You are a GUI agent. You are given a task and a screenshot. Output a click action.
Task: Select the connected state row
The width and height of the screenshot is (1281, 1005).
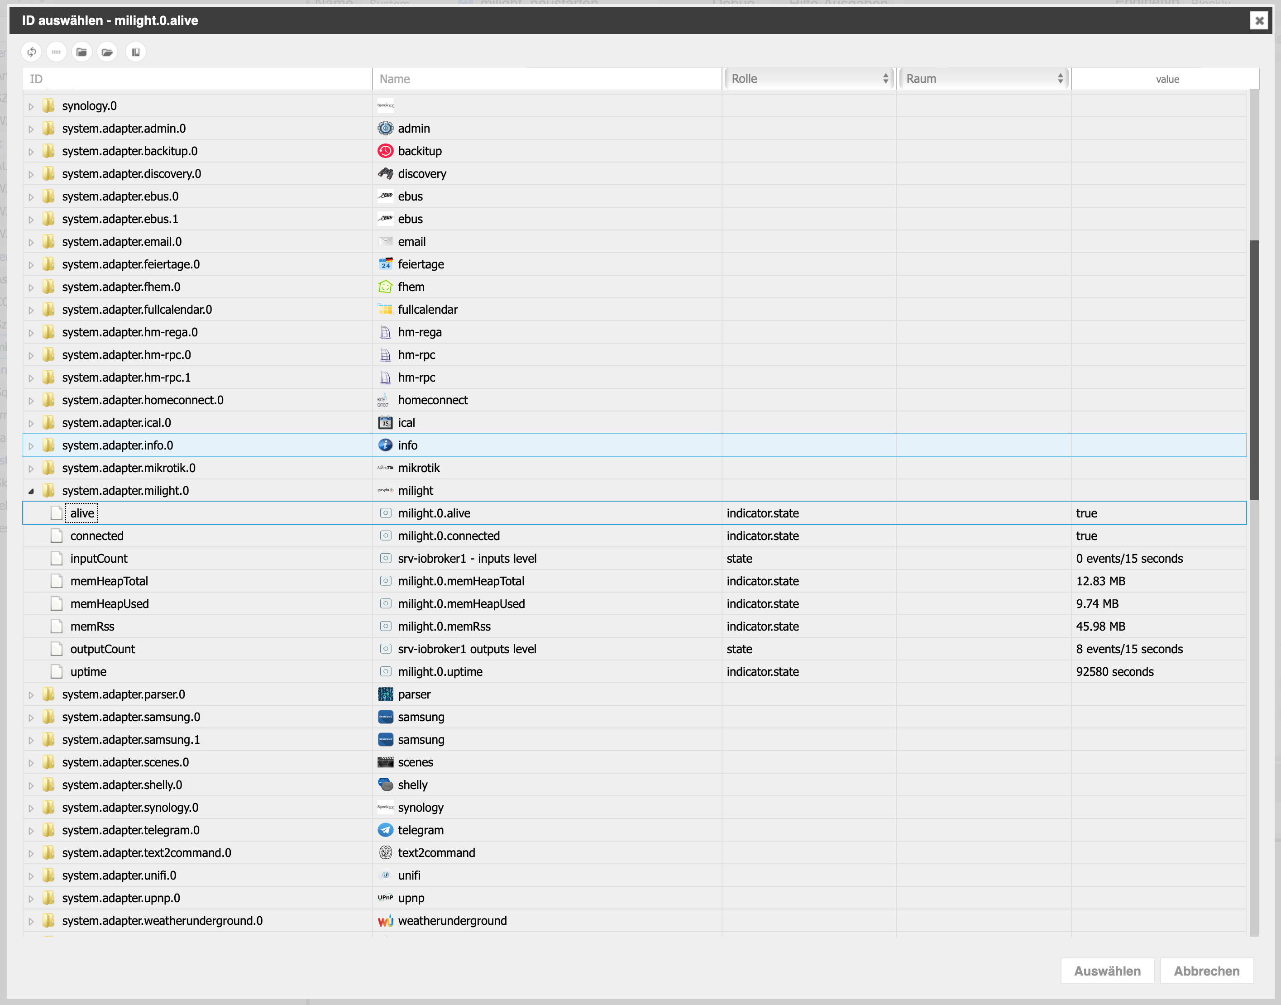pos(634,536)
